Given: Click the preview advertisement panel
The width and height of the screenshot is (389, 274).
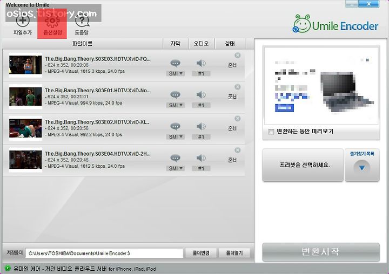Looking at the screenshot, I should [321, 86].
